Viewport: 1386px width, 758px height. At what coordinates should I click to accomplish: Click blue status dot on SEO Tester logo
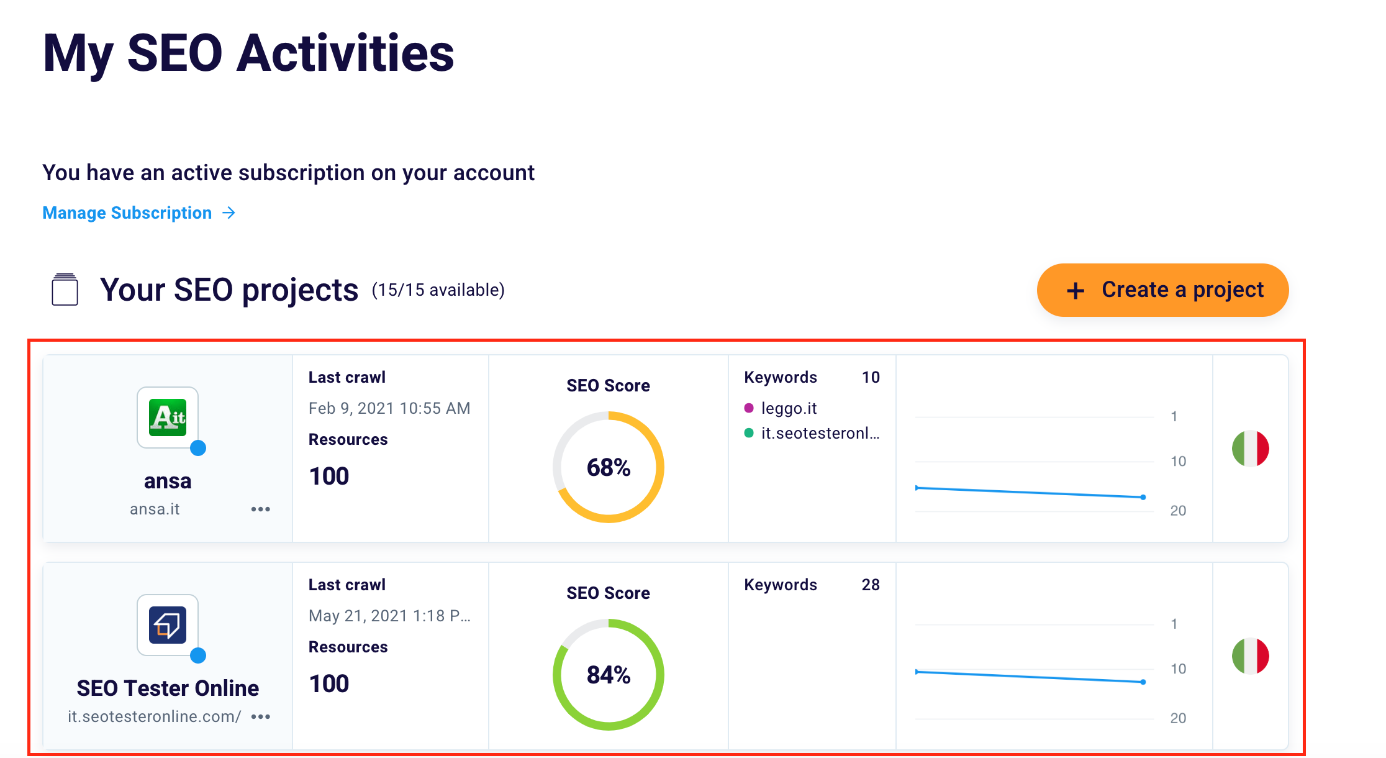198,655
